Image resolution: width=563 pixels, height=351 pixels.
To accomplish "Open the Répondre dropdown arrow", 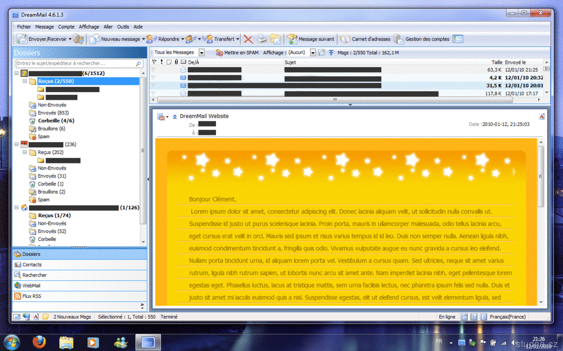I will click(x=183, y=39).
